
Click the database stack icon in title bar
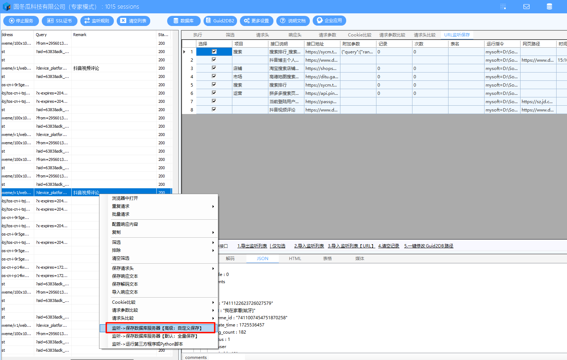[549, 6]
